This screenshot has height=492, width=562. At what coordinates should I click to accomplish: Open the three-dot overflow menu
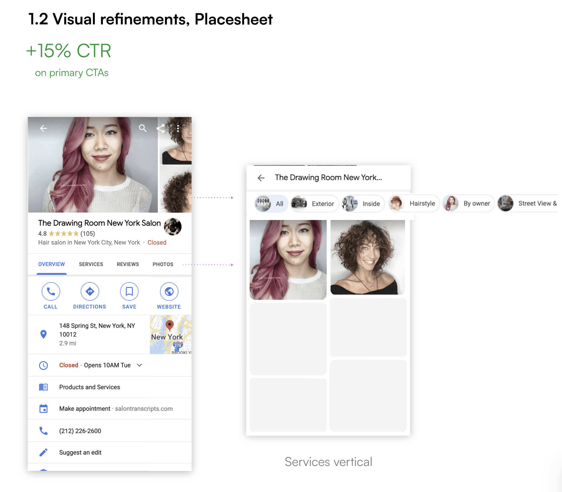pos(178,128)
